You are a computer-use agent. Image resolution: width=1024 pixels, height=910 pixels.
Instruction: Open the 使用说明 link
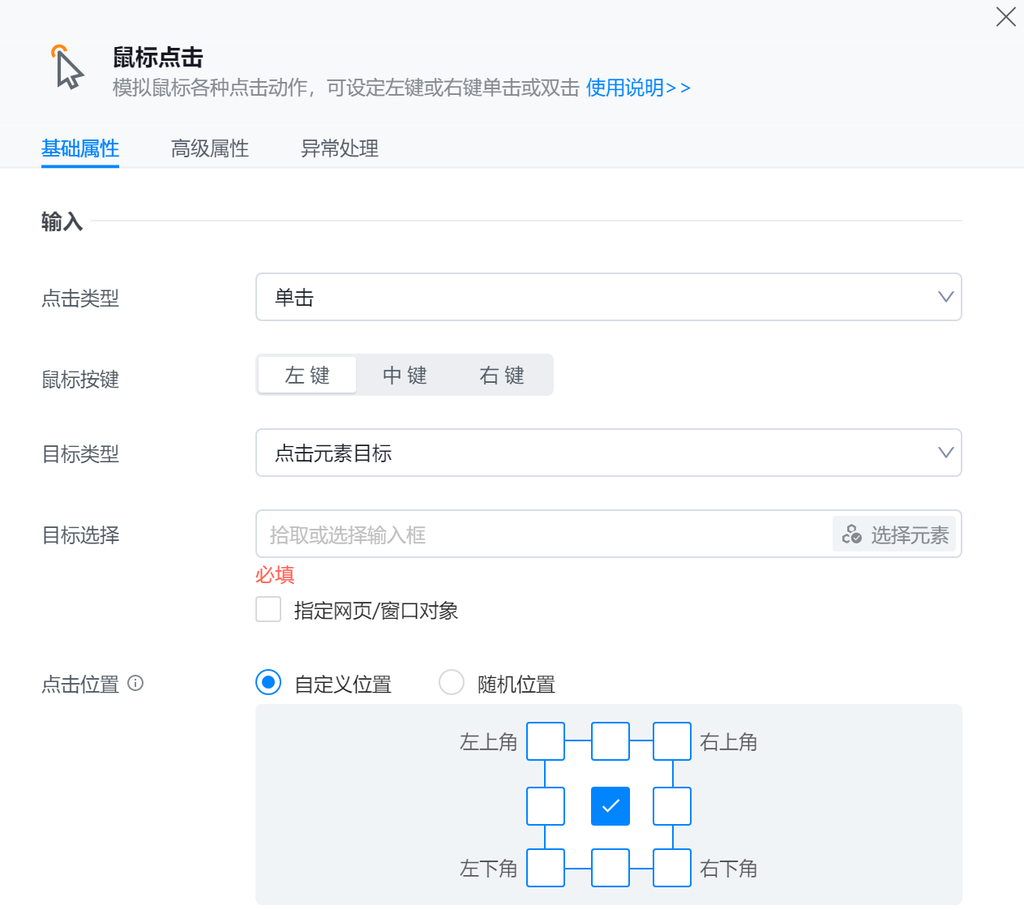click(x=638, y=88)
